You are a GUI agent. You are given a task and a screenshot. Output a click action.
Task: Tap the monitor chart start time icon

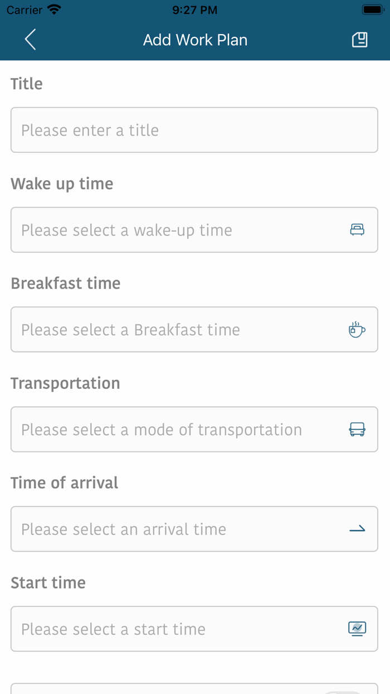[x=357, y=629]
